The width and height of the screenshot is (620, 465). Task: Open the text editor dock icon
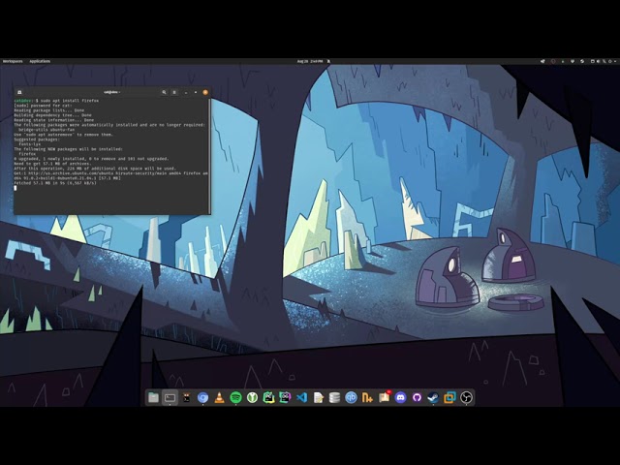(x=319, y=397)
